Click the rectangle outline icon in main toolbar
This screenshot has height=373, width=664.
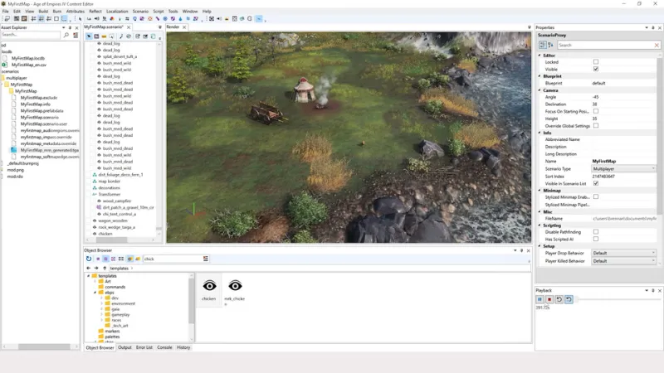[x=56, y=18]
